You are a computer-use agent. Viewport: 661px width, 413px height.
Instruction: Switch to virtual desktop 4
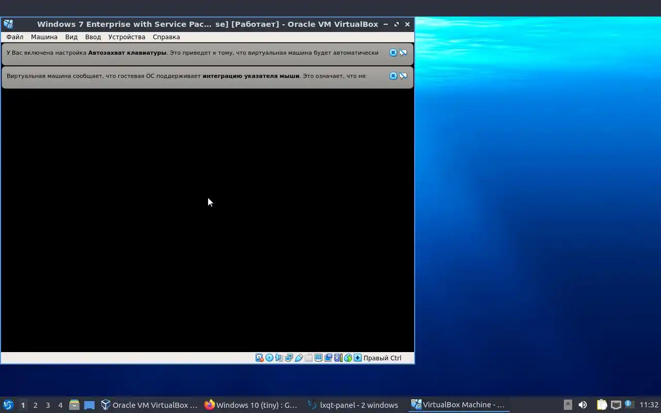(60, 405)
